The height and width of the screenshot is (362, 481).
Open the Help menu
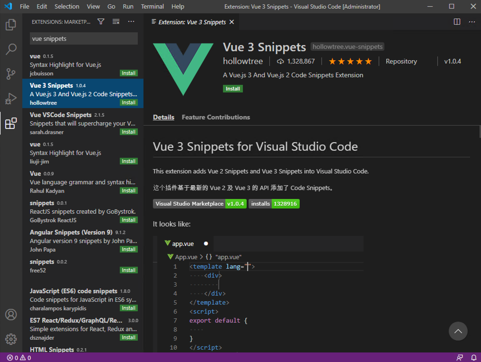[178, 7]
